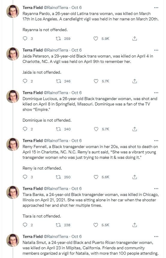This screenshot has height=258, width=166.
Task: Reply to the Rayanna Pardo tweet
Action: (x=25, y=38)
